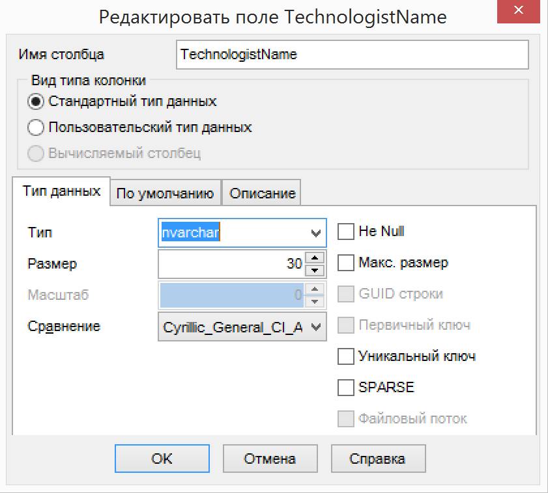The width and height of the screenshot is (548, 493).
Task: Enable the SPARSE checkbox
Action: point(346,388)
